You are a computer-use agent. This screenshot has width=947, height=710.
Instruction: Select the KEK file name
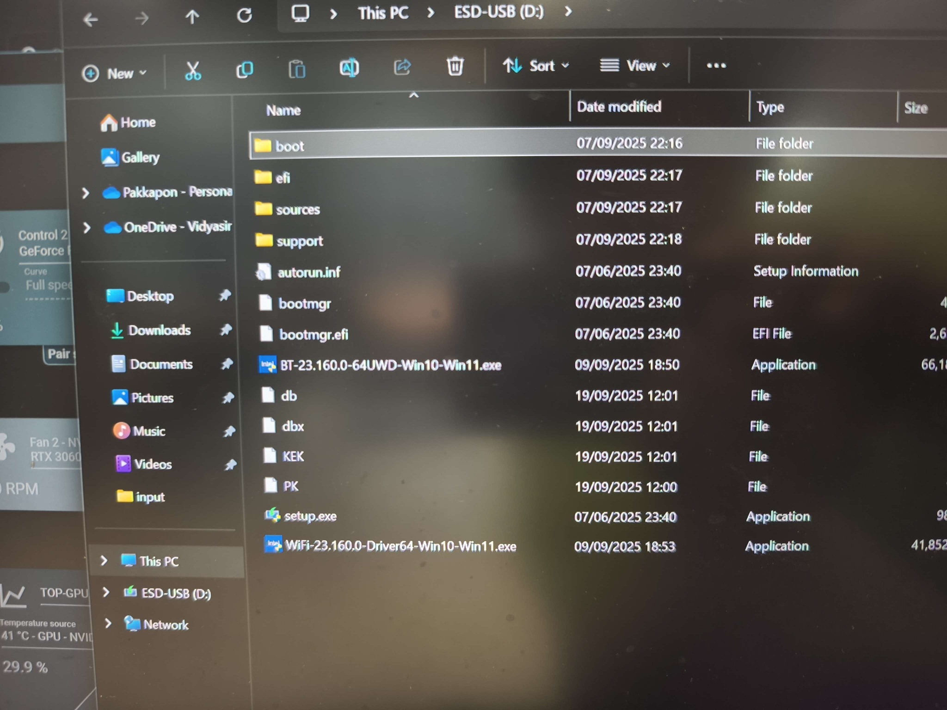[x=293, y=456]
